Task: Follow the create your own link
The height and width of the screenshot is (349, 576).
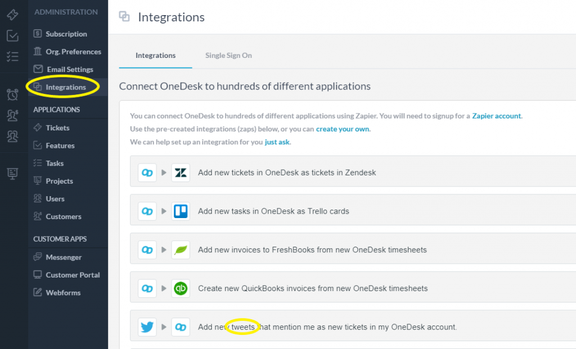Action: 343,129
